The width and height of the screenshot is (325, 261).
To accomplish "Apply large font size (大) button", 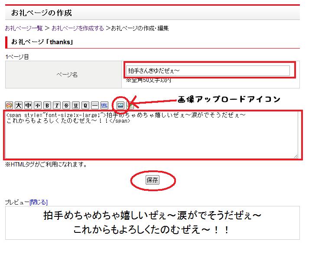I will pyautogui.click(x=18, y=105).
